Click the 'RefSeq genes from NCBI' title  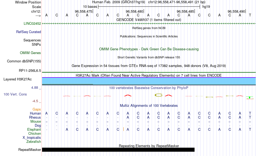click(149, 28)
